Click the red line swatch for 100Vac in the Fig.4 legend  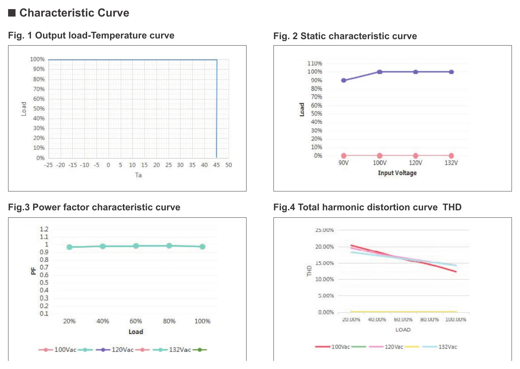tap(323, 347)
